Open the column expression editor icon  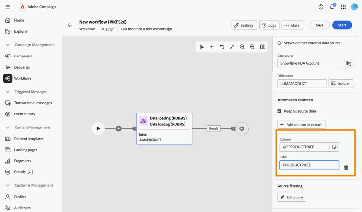click(334, 147)
